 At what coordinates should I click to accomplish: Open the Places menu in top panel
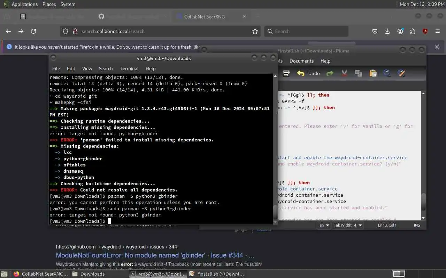49,4
